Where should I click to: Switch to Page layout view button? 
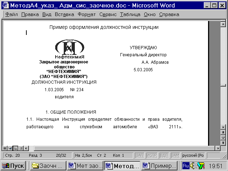click(x=16, y=148)
